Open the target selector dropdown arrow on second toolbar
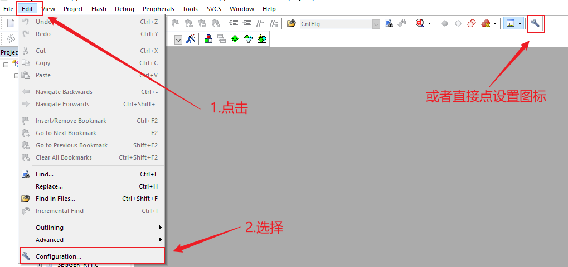 coord(178,39)
